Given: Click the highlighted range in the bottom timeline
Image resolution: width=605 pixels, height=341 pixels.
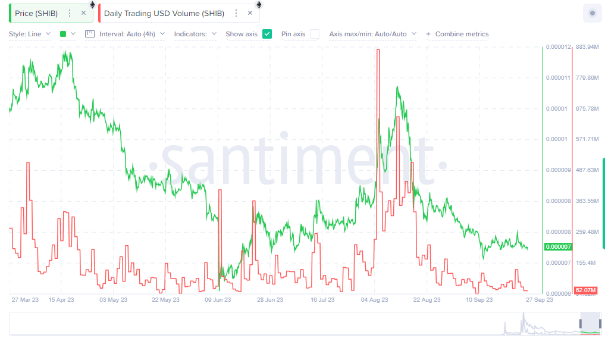Looking at the screenshot, I should coord(591,323).
